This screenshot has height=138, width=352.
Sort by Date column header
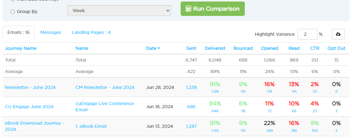click(153, 48)
